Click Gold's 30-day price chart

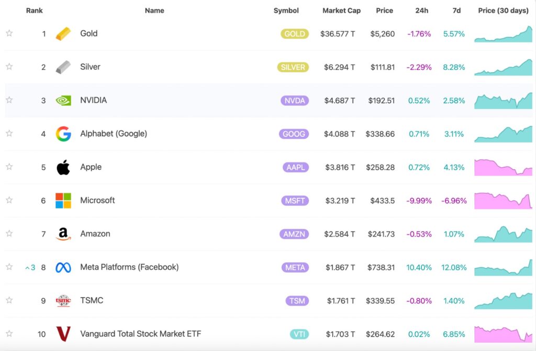[x=502, y=33]
